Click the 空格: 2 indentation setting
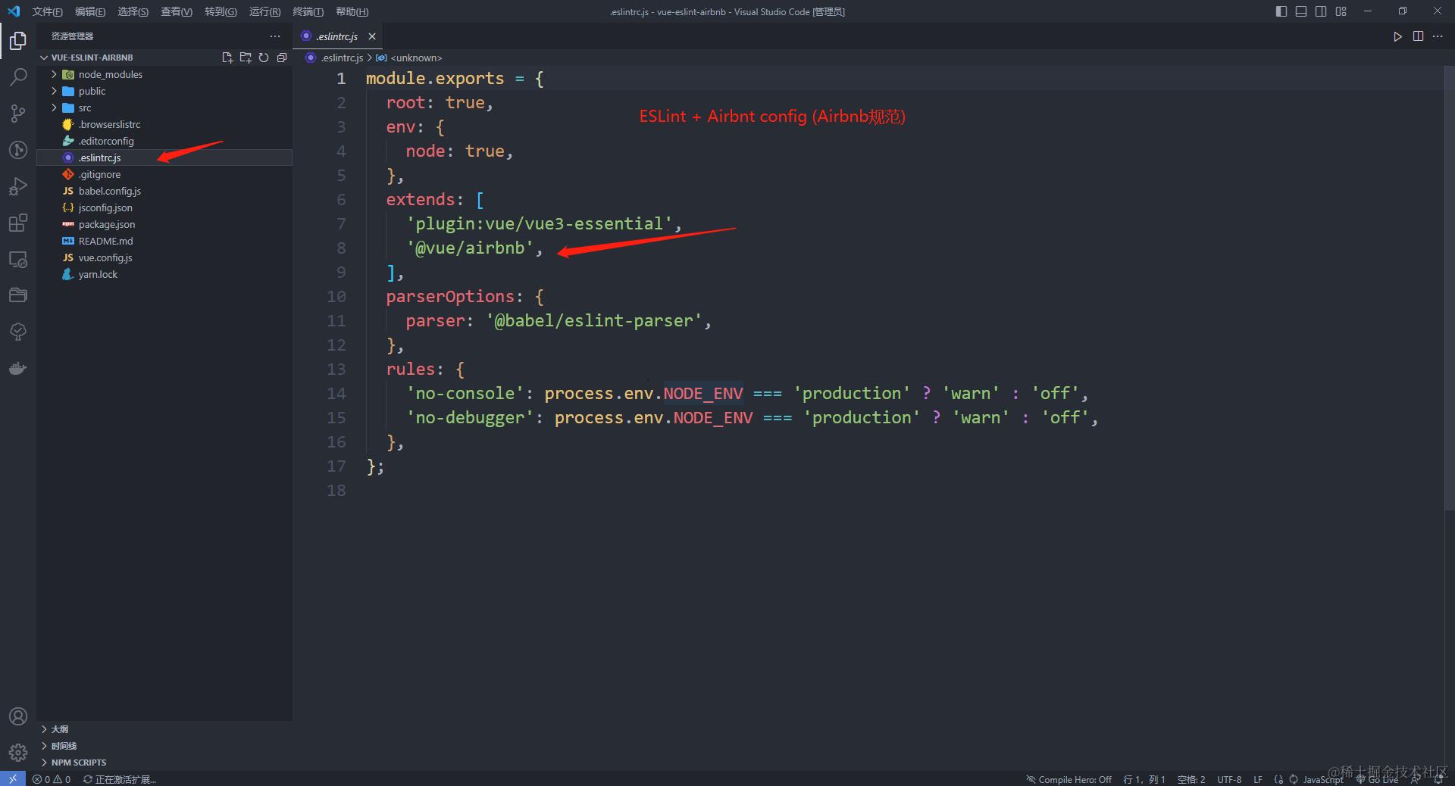 click(x=1191, y=779)
